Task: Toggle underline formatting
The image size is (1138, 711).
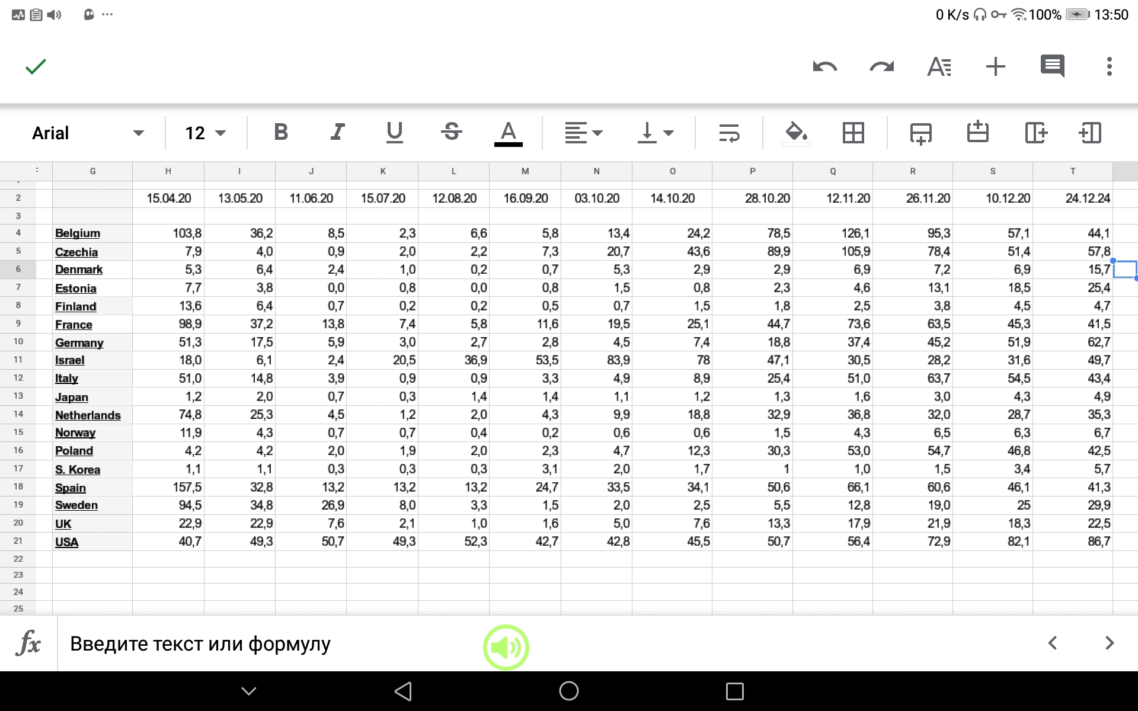Action: coord(394,132)
